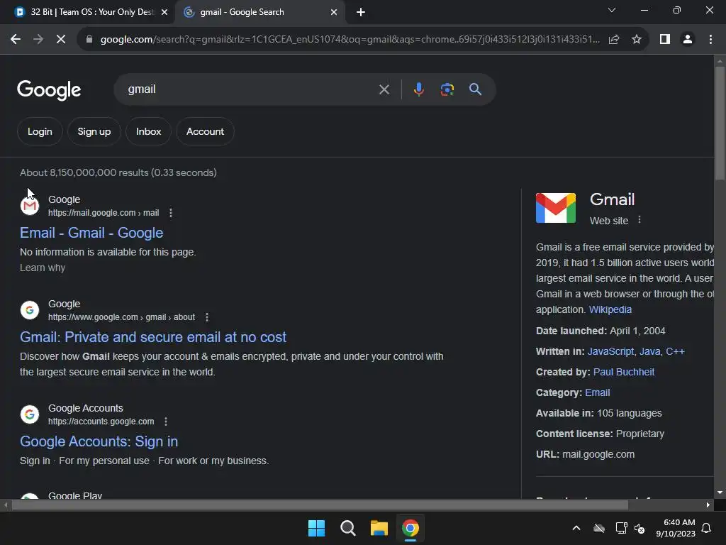Go back using the browser back arrow

pos(16,40)
